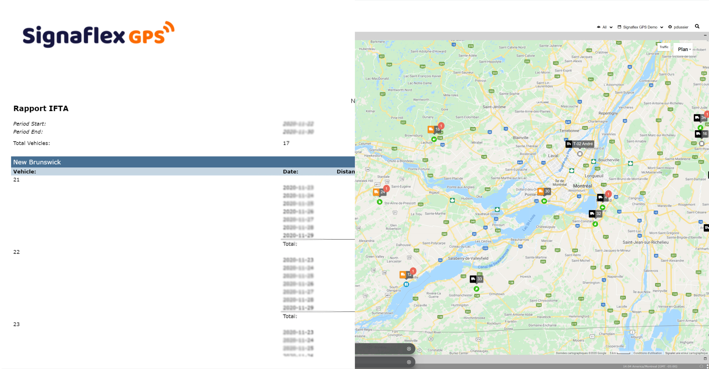
Task: Click the red alert badge on vehicle 18
Action: point(441,126)
